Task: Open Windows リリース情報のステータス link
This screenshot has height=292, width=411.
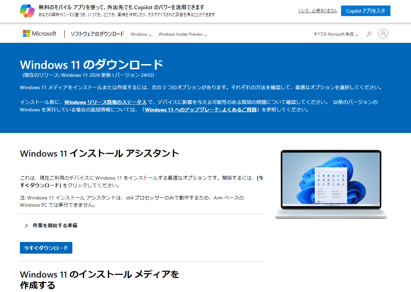Action: (x=105, y=102)
